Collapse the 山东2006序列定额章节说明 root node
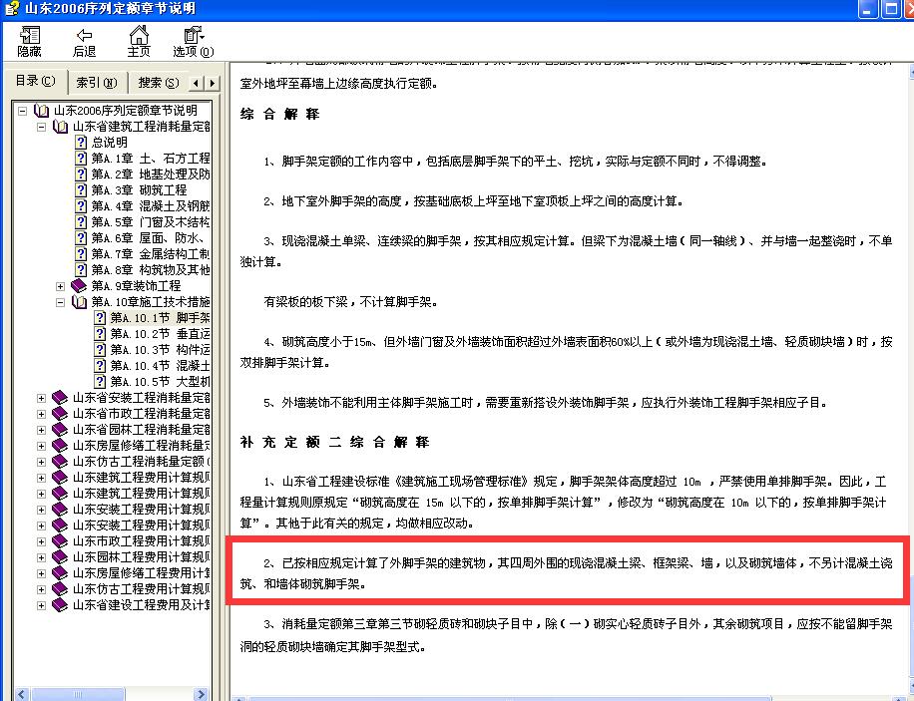The height and width of the screenshot is (701, 914). coord(22,110)
